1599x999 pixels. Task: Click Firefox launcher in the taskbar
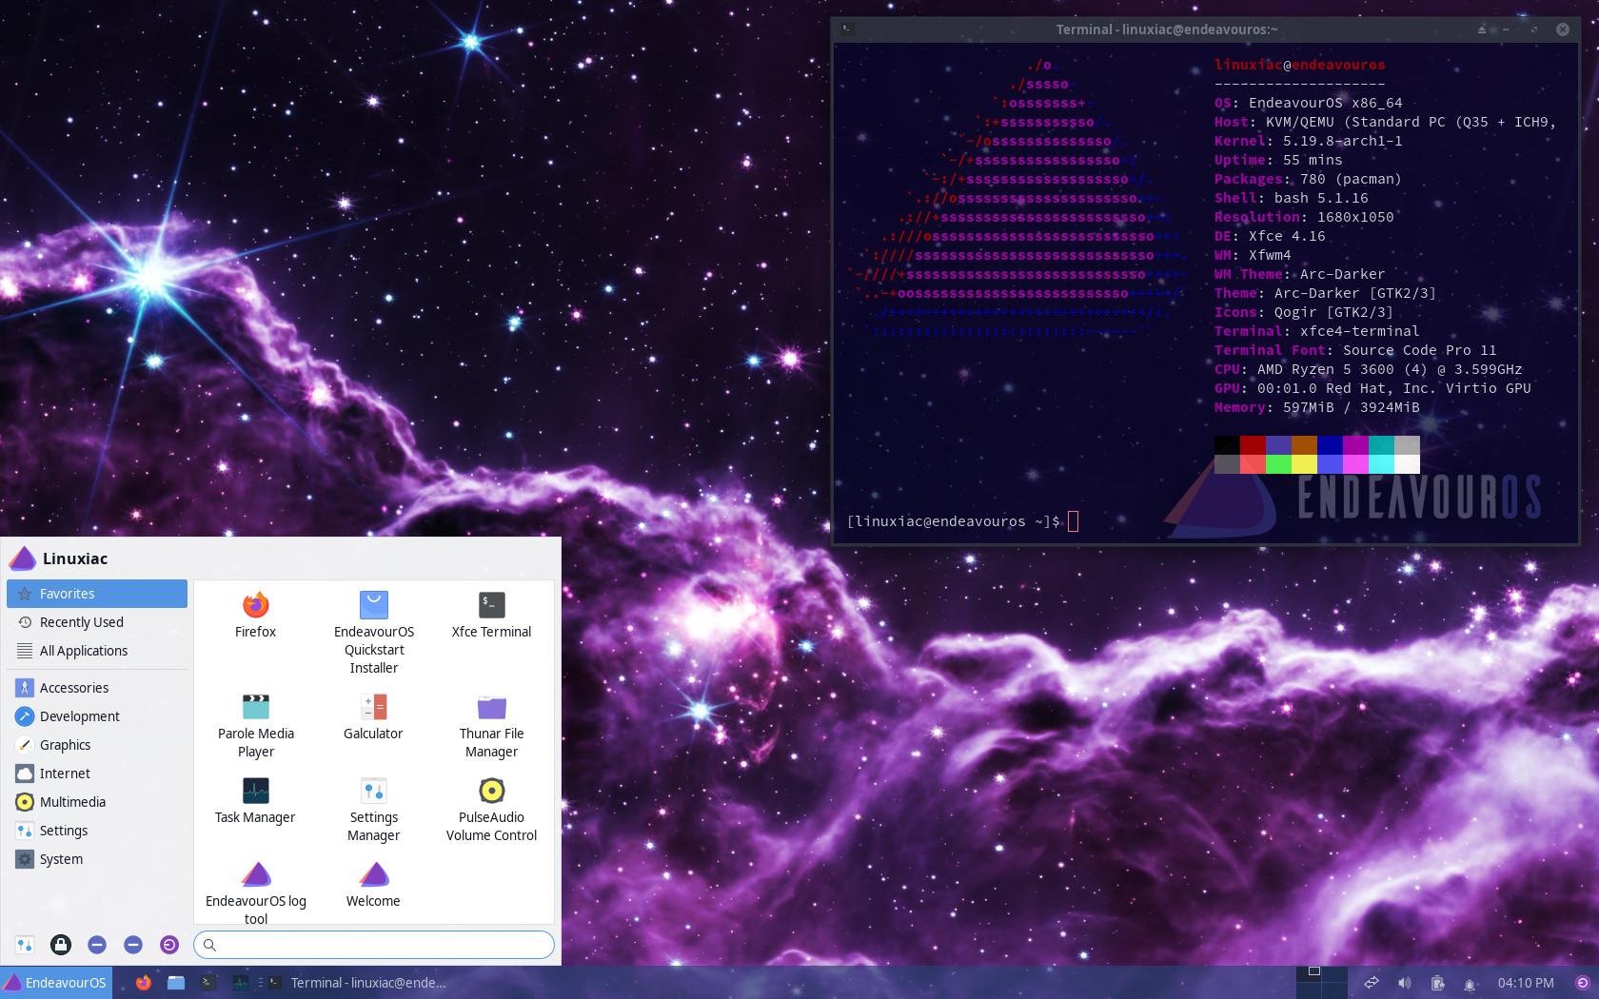pyautogui.click(x=144, y=983)
